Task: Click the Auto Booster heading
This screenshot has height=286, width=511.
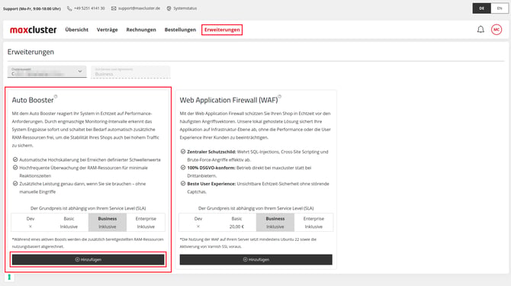Action: (33, 101)
